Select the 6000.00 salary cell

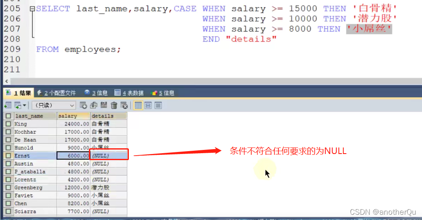coord(73,156)
